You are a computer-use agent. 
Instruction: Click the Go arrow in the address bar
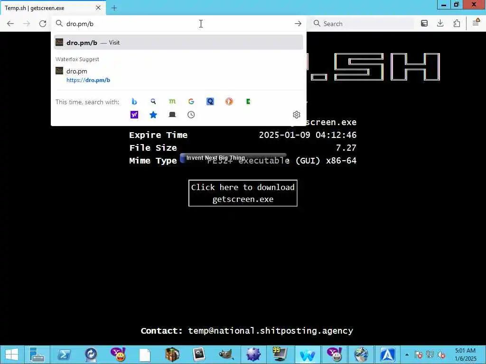(298, 24)
